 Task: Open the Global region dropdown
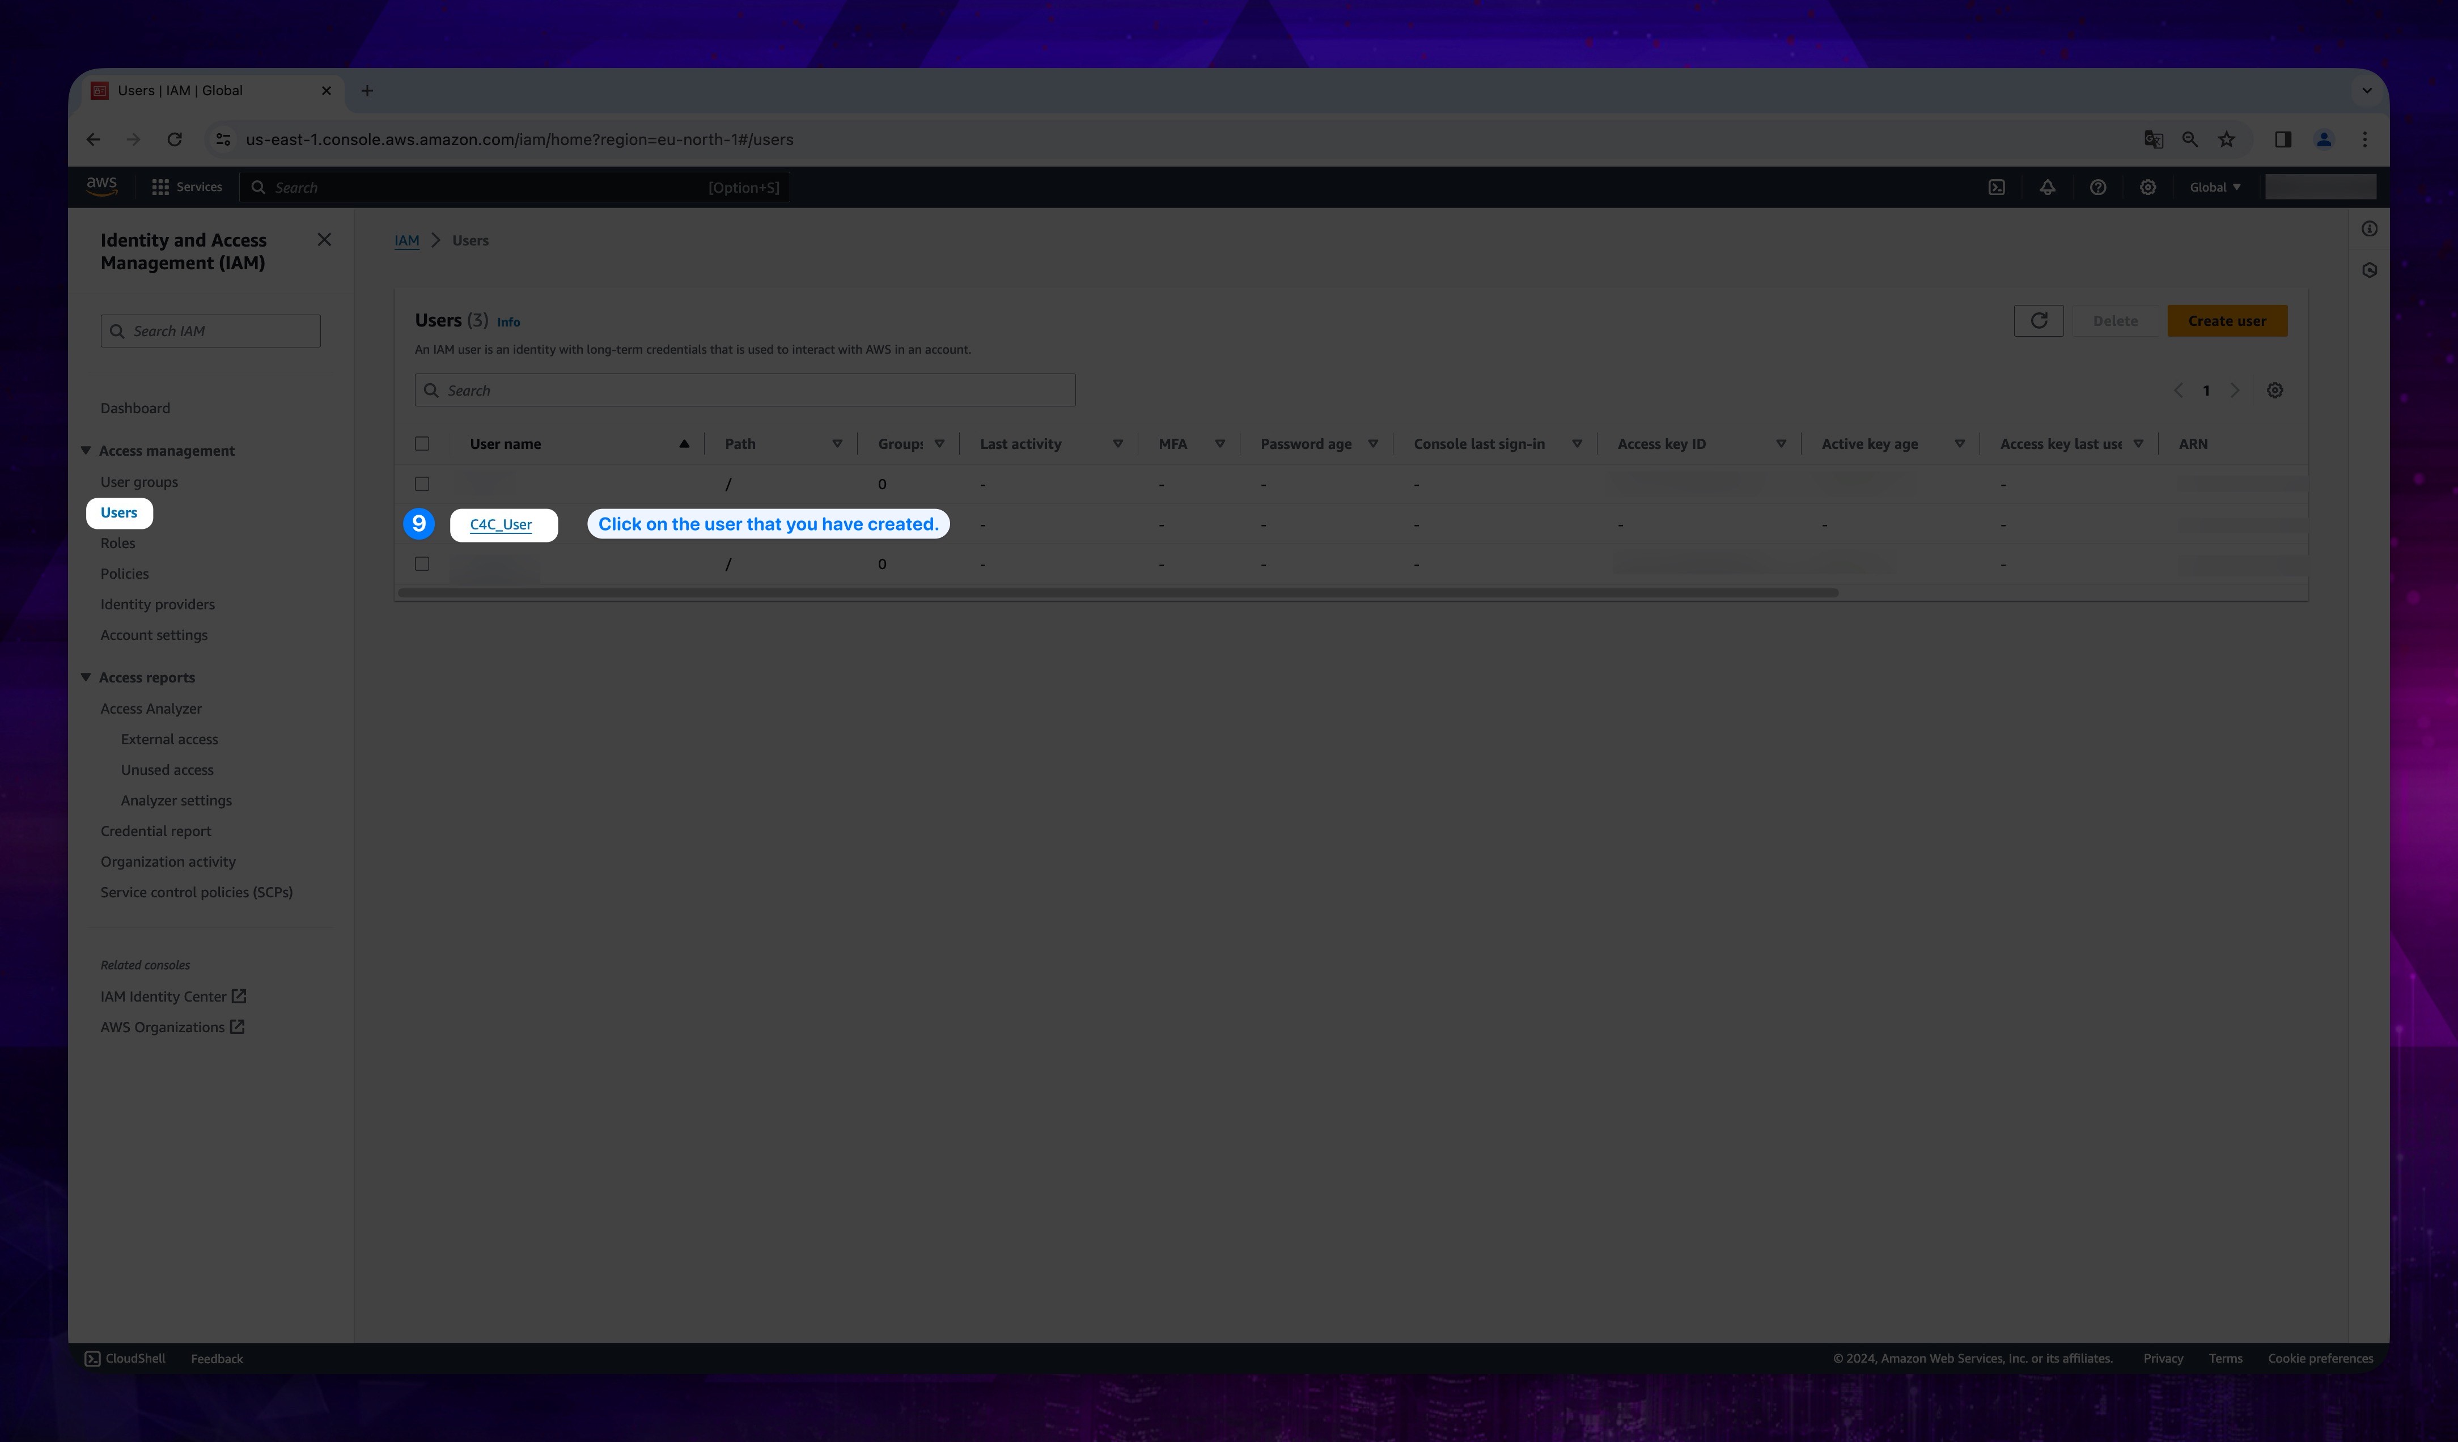pyautogui.click(x=2214, y=187)
